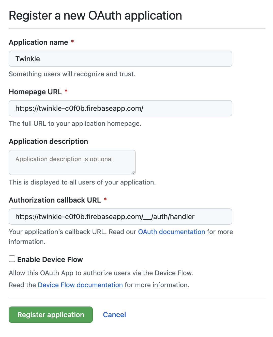
Task: Click the "Application description" field label
Action: 48,141
